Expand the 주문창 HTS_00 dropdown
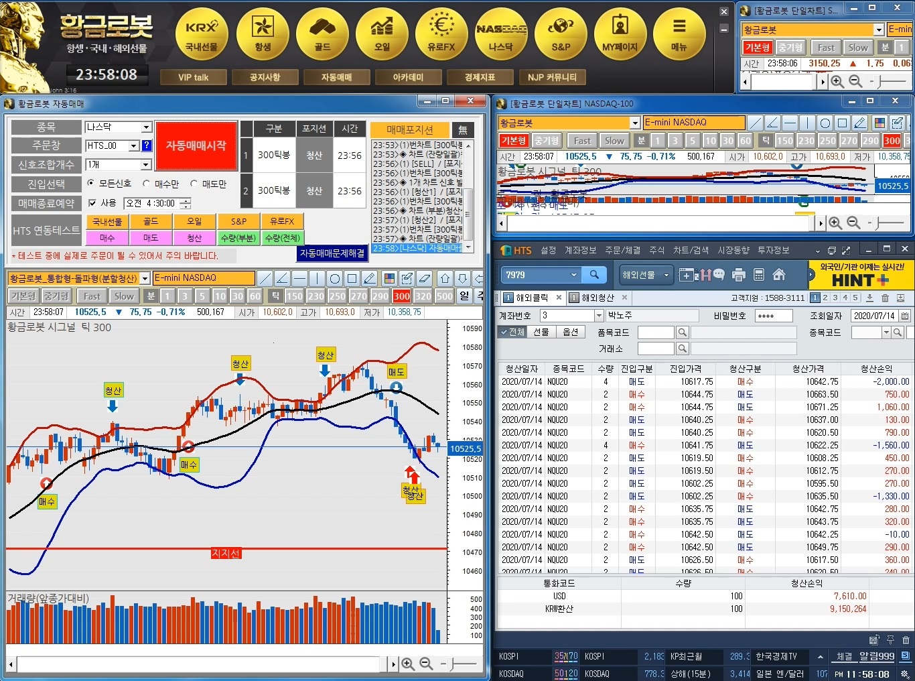Screen dimensions: 915x681 (134, 145)
